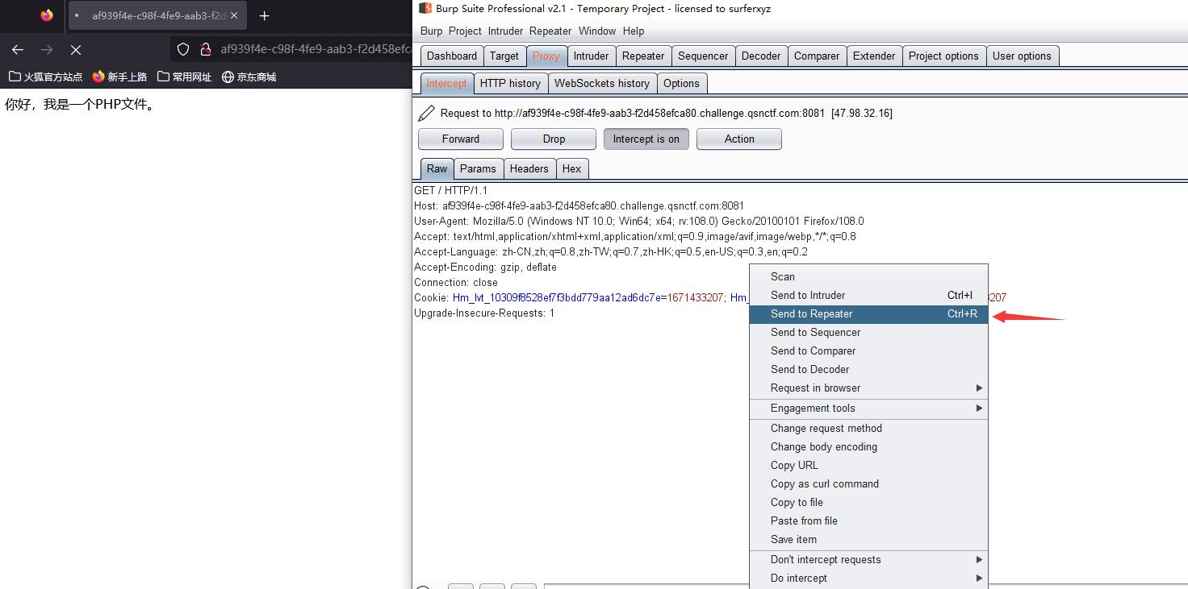Click the Firefox forward arrow icon

pos(47,49)
